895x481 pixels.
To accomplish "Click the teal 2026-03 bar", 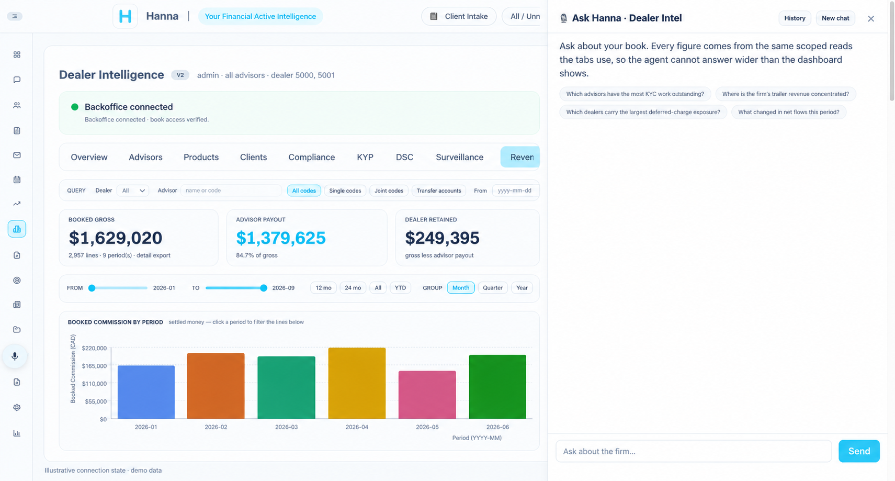I will point(286,387).
